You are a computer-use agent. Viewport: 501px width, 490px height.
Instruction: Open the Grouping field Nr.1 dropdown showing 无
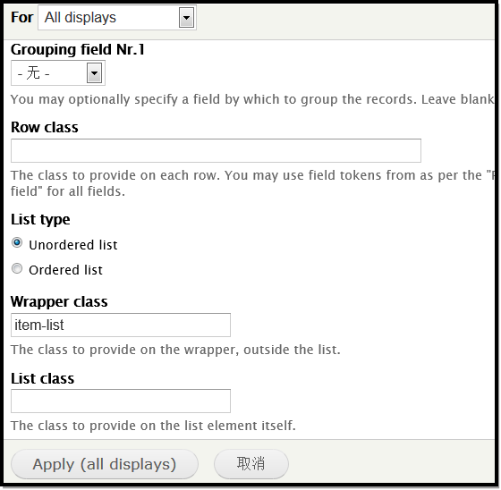pyautogui.click(x=58, y=73)
